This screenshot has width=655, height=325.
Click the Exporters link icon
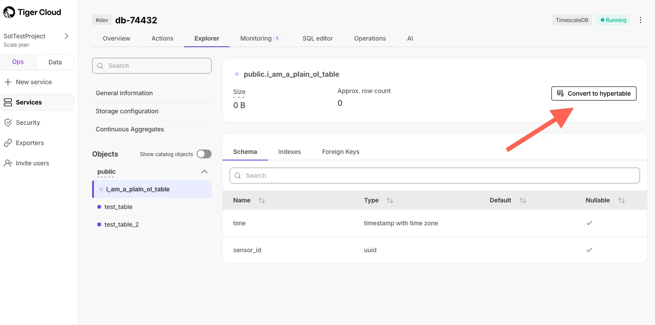8,143
